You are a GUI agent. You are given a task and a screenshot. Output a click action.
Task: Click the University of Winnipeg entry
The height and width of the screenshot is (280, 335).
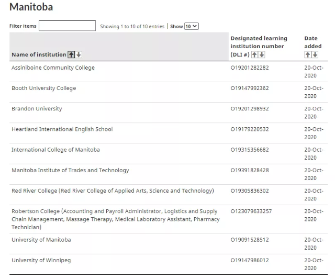[x=41, y=260]
